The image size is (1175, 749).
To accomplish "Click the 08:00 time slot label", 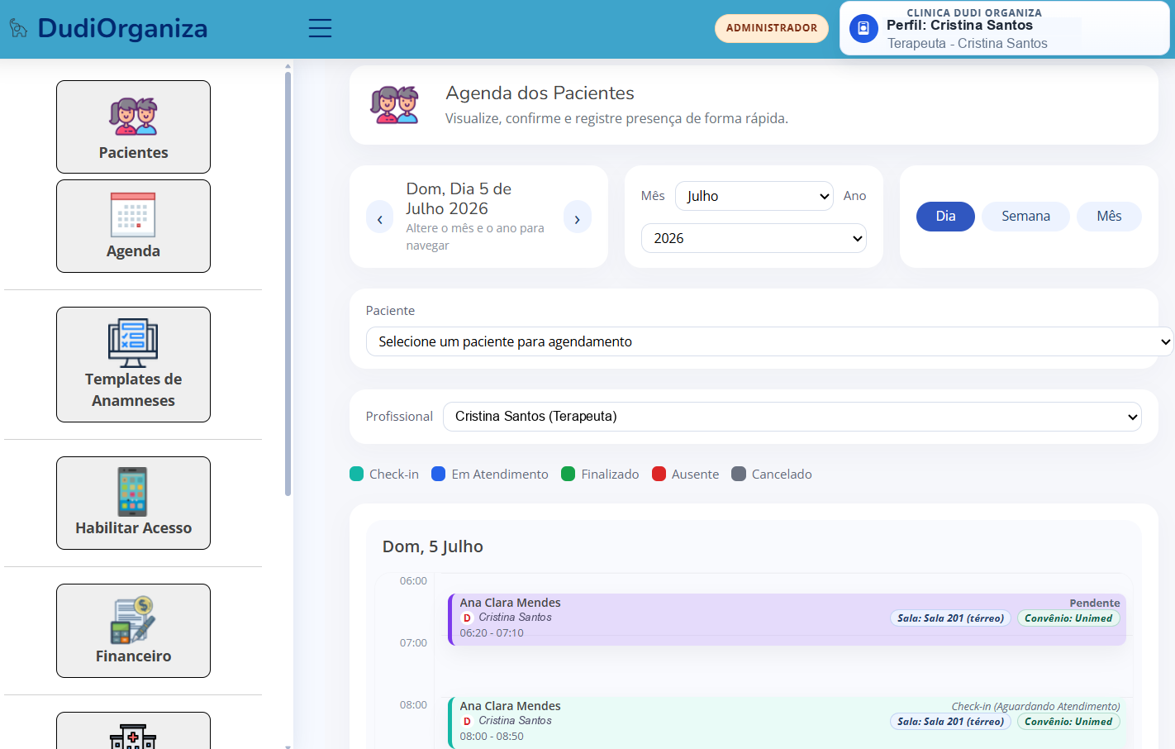I will 413,705.
